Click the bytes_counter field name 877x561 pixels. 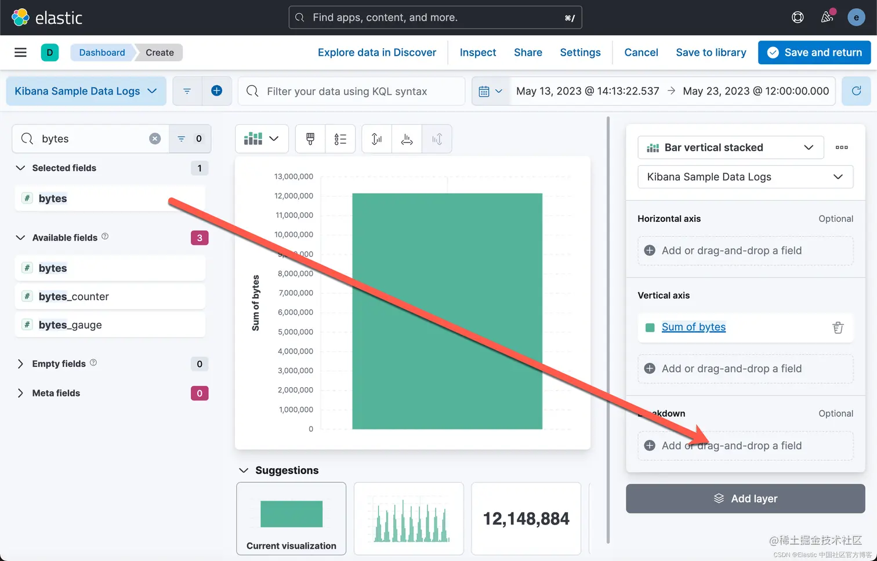74,297
